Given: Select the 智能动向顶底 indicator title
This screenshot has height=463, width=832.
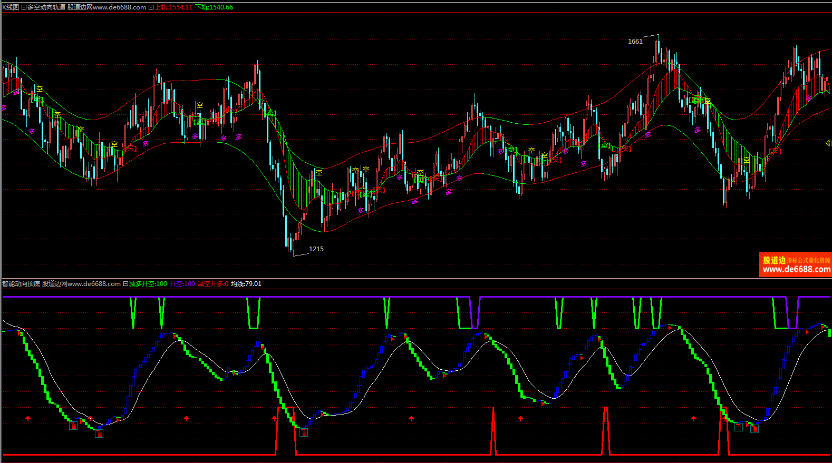Looking at the screenshot, I should click(x=21, y=284).
